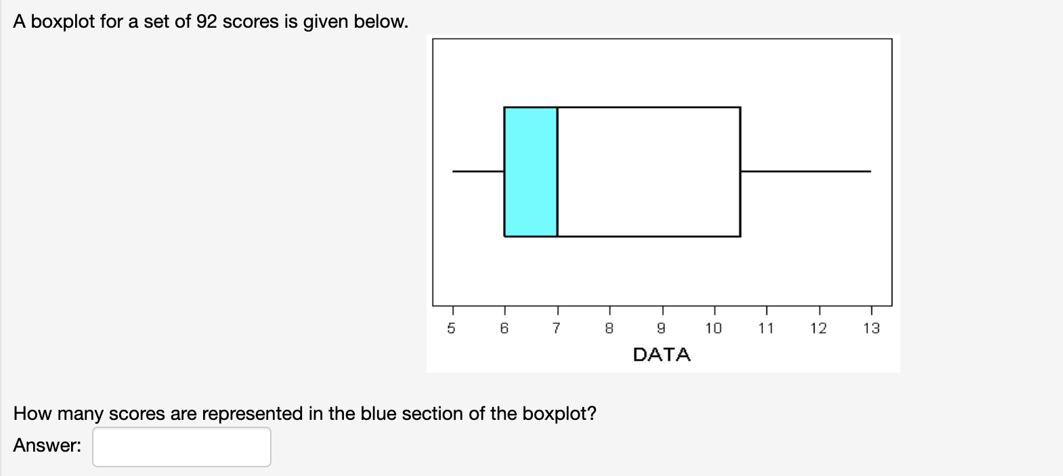This screenshot has width=1063, height=476.
Task: Click the Answer label text
Action: (x=47, y=445)
